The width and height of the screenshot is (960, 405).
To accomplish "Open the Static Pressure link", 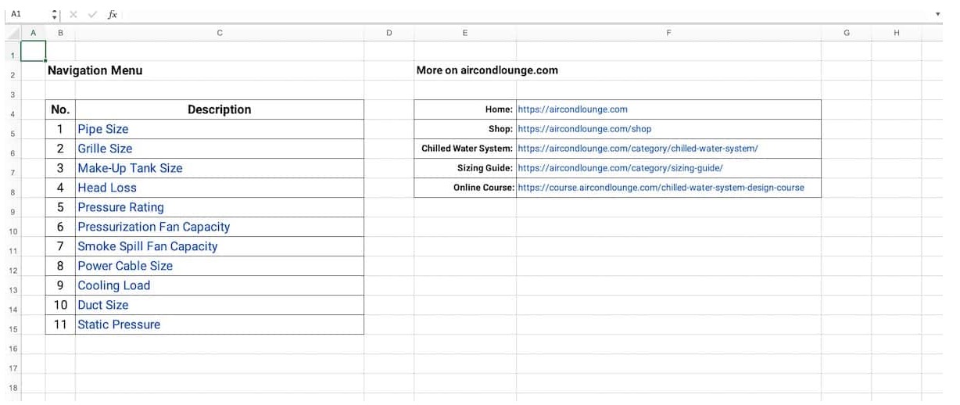I will tap(119, 324).
